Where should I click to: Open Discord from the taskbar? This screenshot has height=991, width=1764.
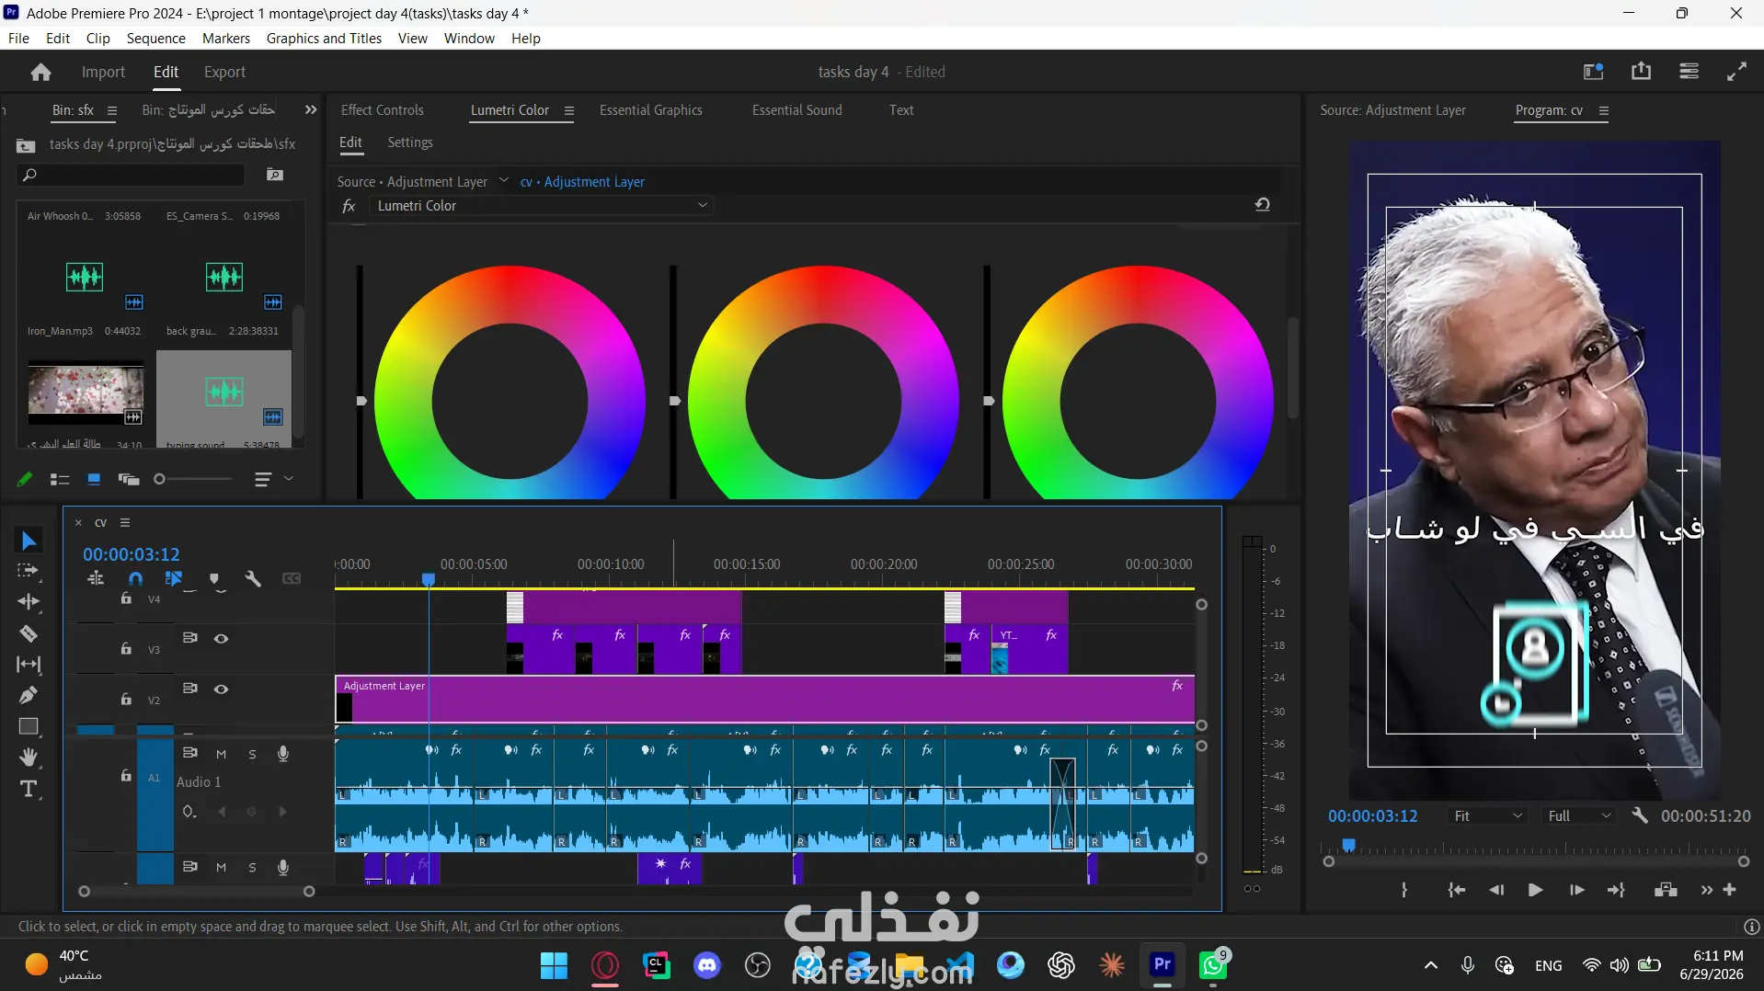tap(707, 965)
